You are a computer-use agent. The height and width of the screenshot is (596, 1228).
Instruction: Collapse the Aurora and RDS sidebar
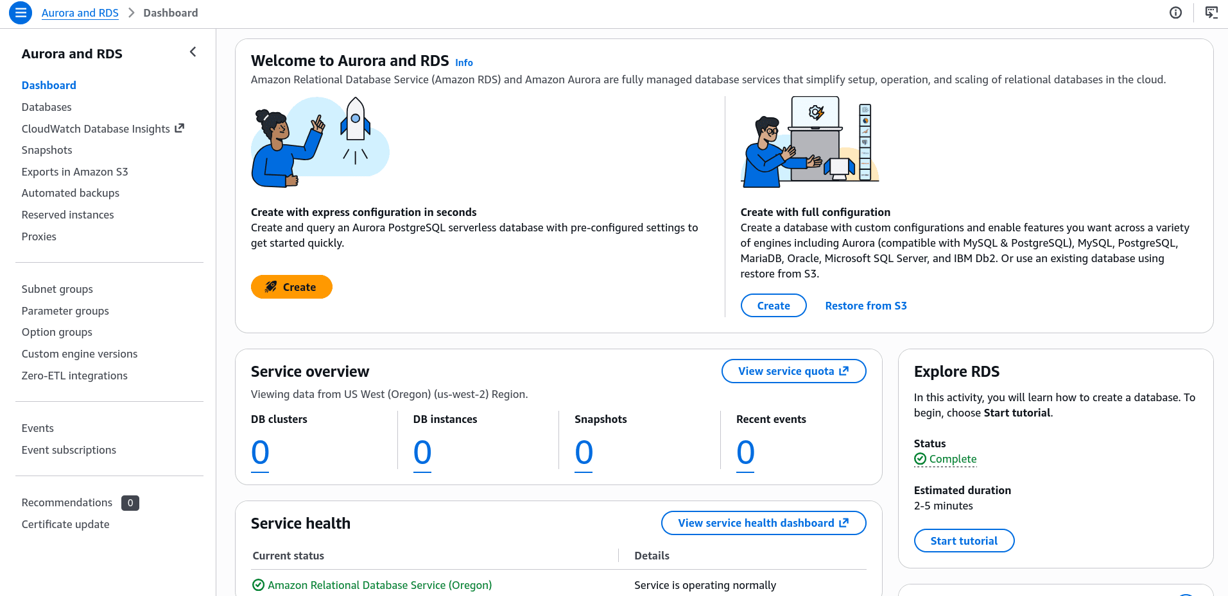click(x=193, y=52)
